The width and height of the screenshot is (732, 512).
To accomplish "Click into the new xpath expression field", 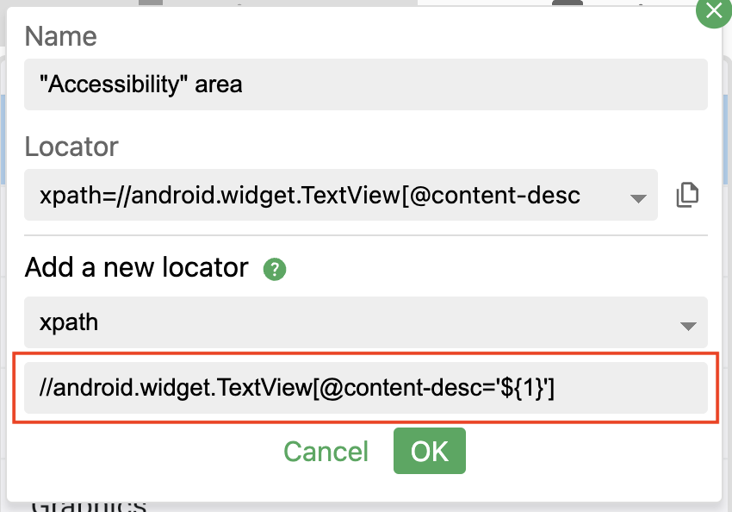I will [x=366, y=388].
